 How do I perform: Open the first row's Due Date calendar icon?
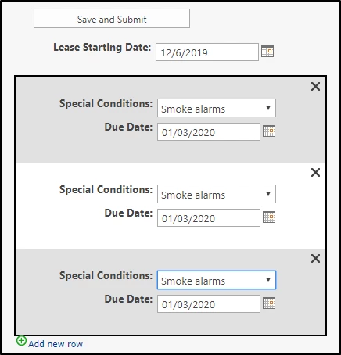269,131
